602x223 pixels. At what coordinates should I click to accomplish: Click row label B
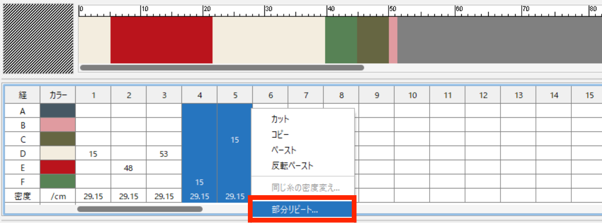[x=23, y=125]
